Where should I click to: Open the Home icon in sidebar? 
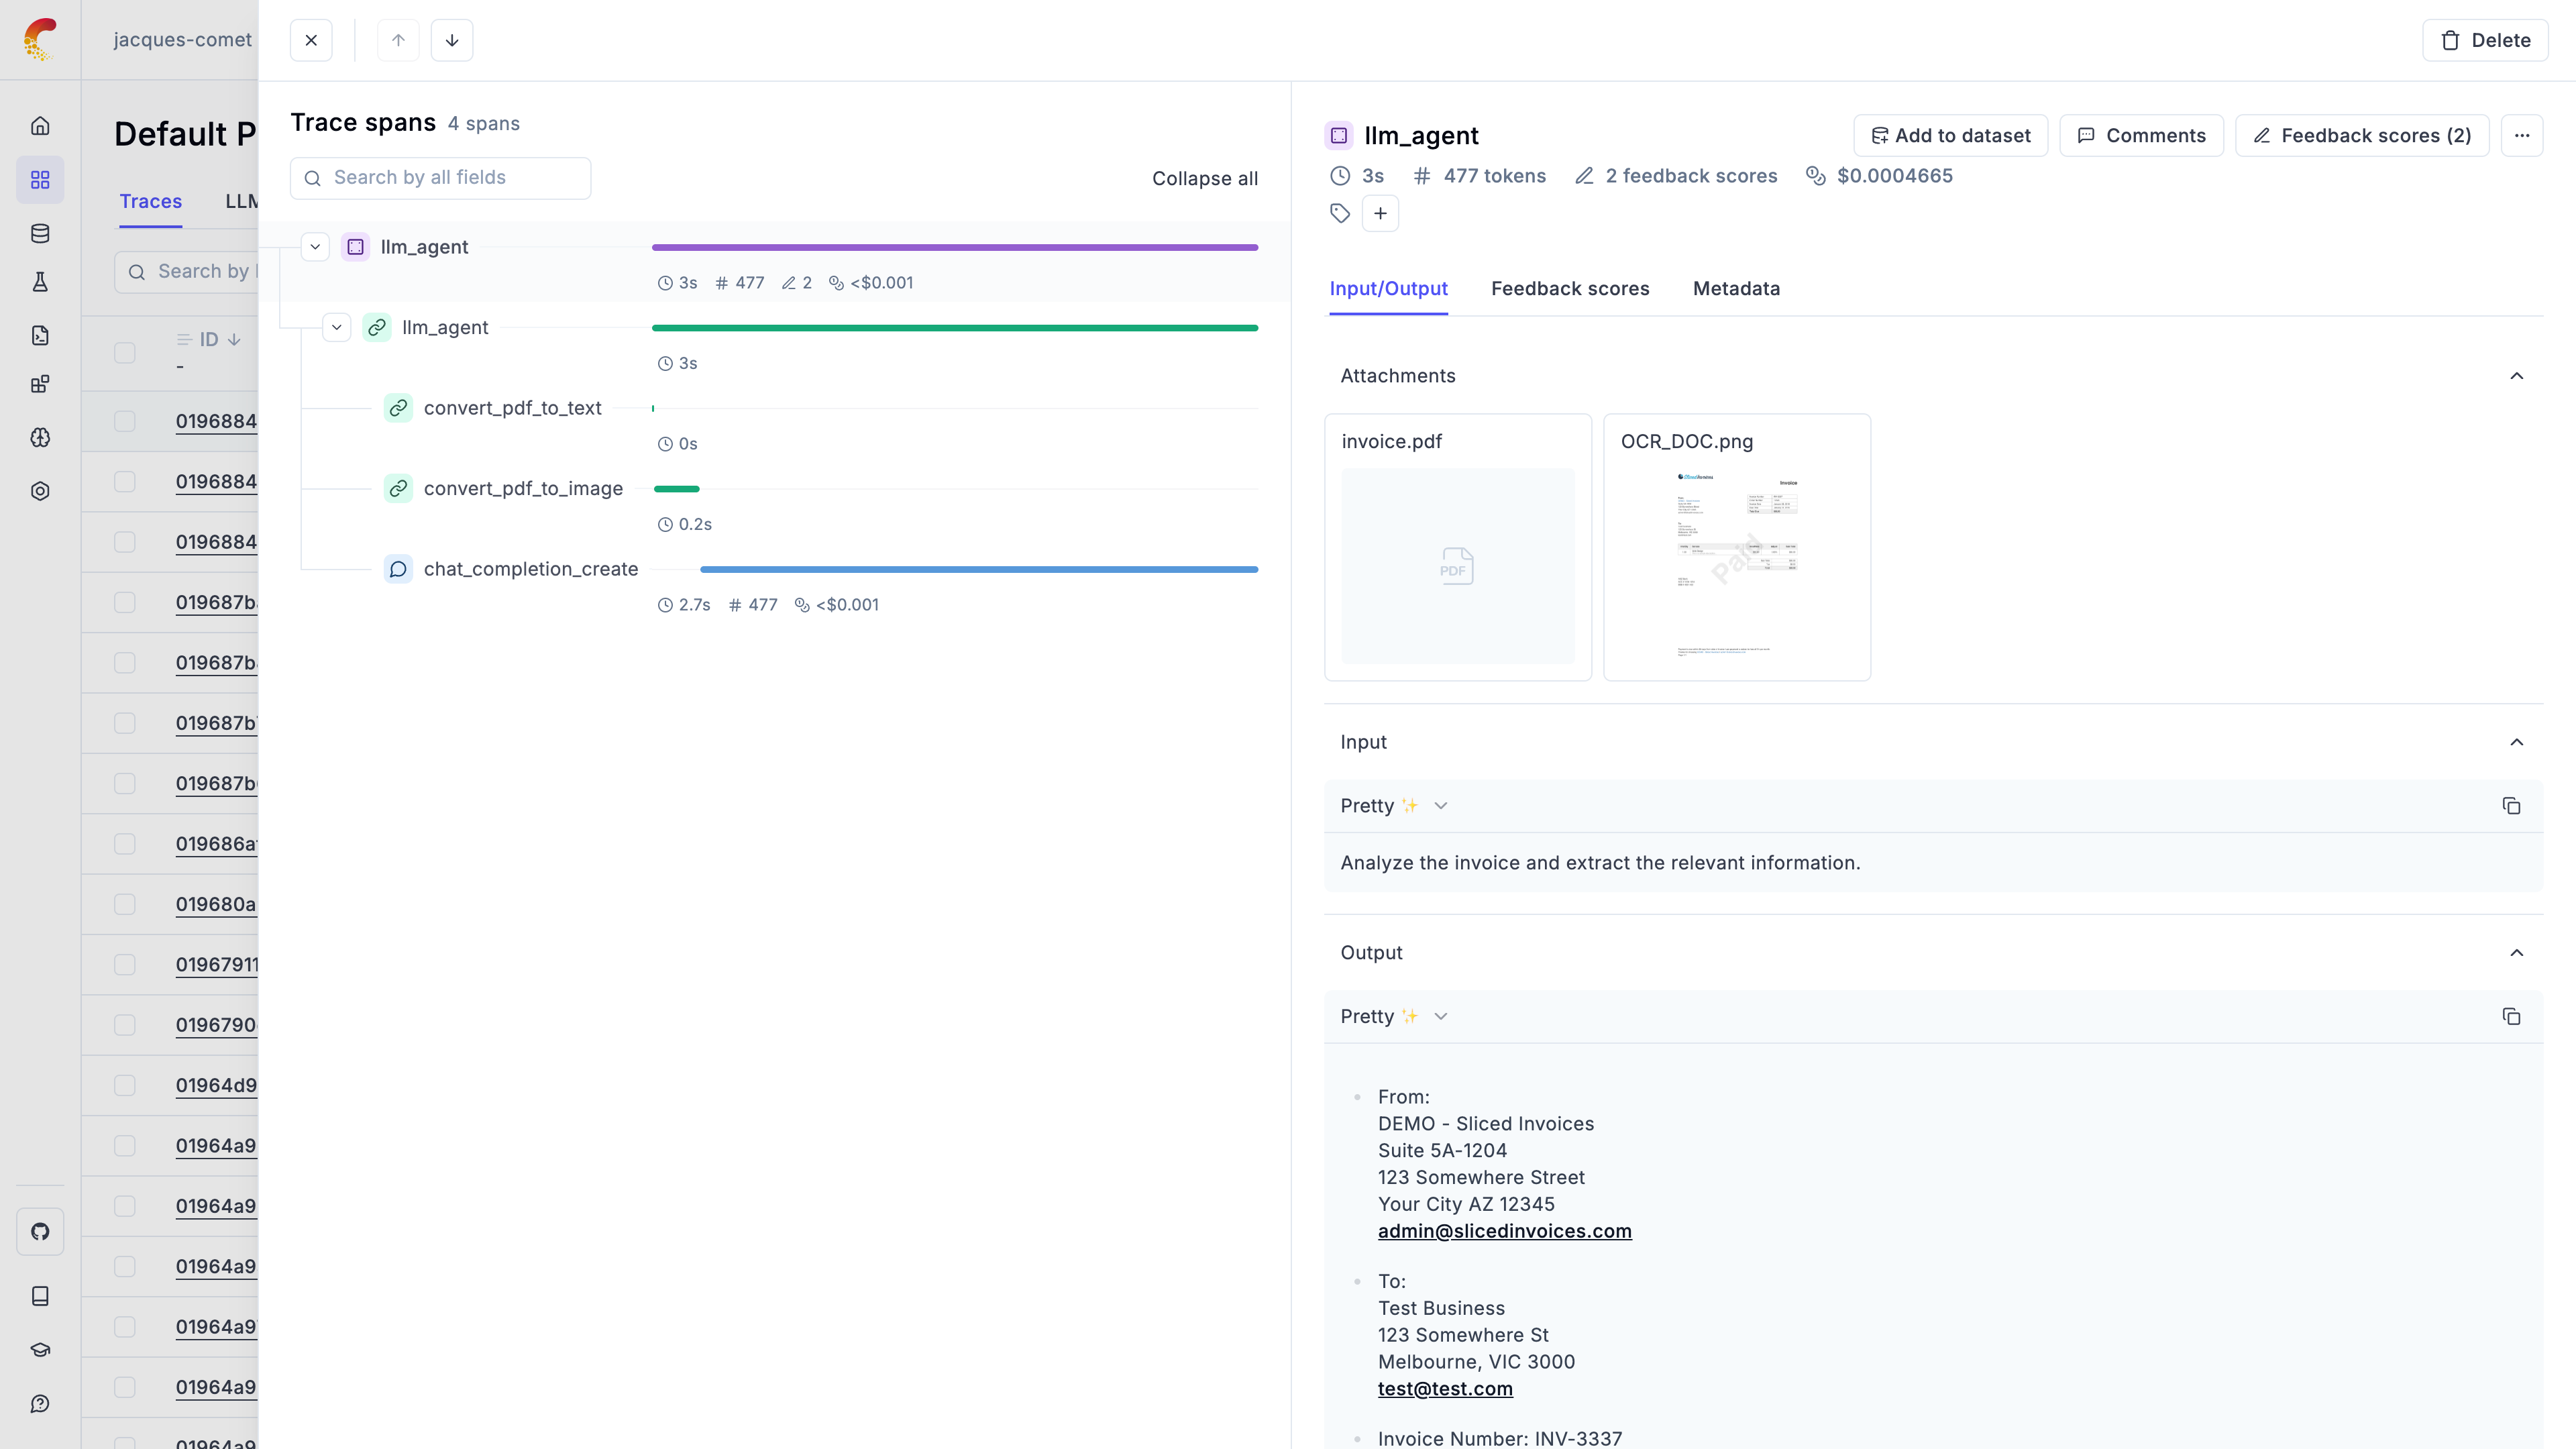(40, 126)
